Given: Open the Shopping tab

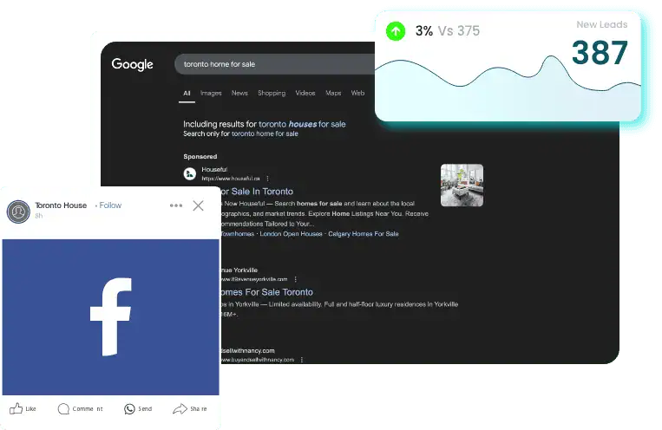Looking at the screenshot, I should point(272,94).
